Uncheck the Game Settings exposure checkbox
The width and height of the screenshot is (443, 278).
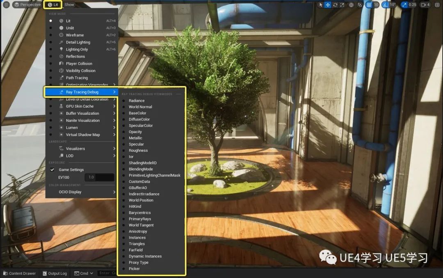click(x=52, y=170)
